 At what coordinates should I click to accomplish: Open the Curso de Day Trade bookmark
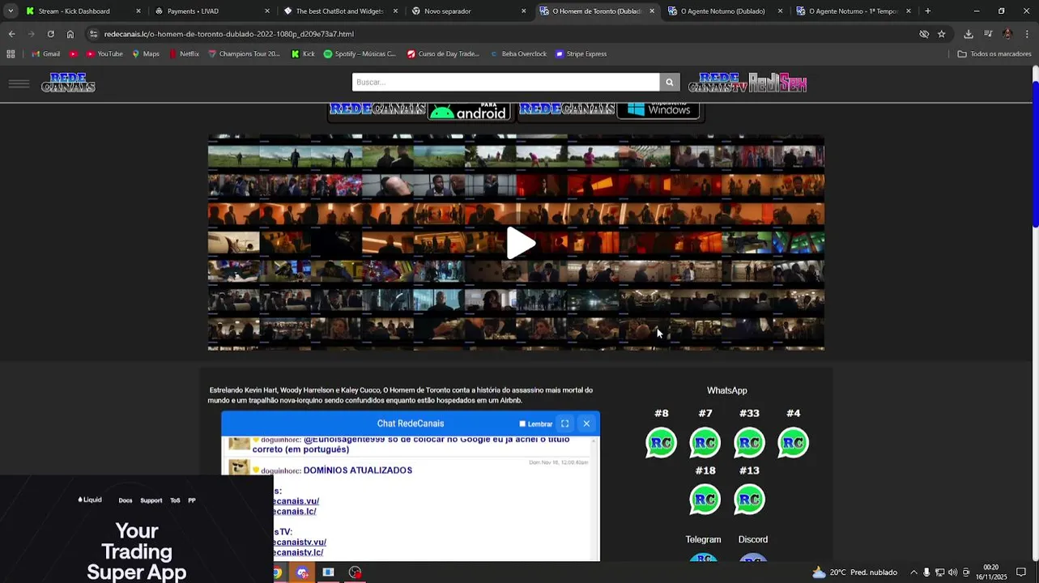[x=443, y=54]
